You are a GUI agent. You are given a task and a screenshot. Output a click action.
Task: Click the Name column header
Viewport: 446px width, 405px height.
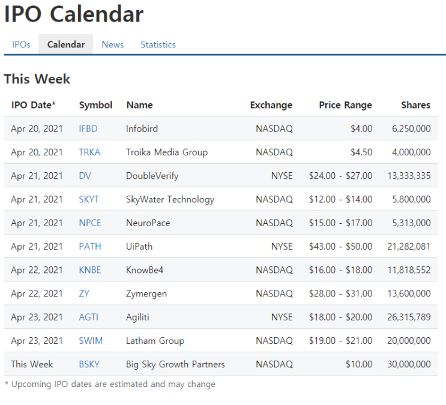tap(139, 105)
